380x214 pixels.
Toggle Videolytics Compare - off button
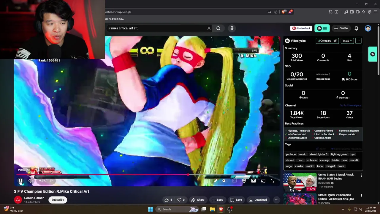click(327, 41)
